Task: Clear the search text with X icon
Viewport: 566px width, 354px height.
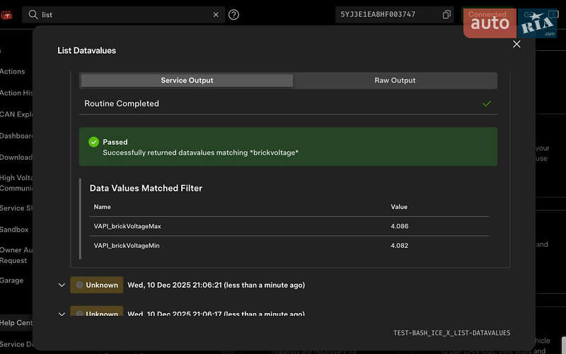Action: tap(216, 15)
